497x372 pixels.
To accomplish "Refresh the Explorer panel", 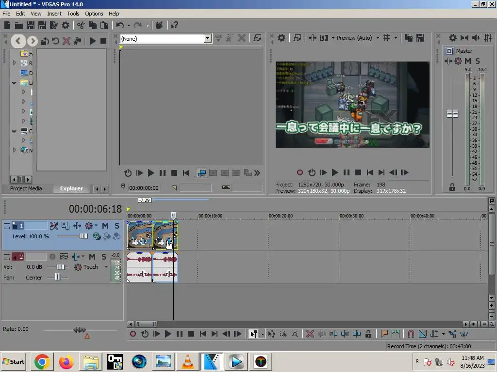I will click(x=56, y=41).
